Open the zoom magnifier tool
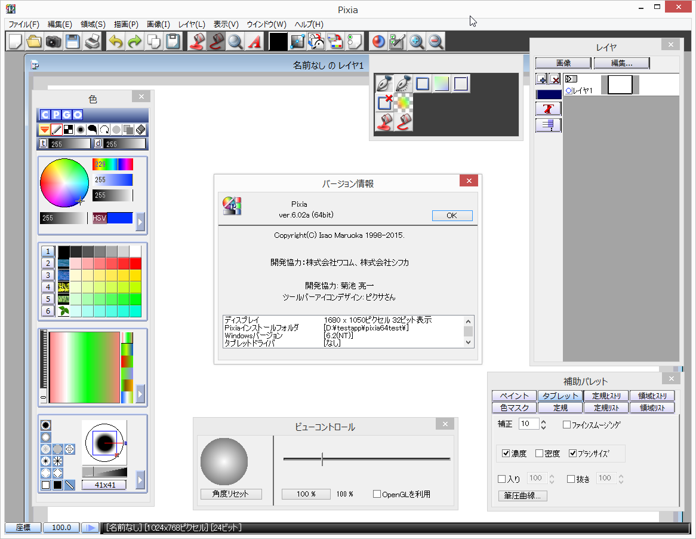Viewport: 696px width, 539px height. tap(235, 42)
